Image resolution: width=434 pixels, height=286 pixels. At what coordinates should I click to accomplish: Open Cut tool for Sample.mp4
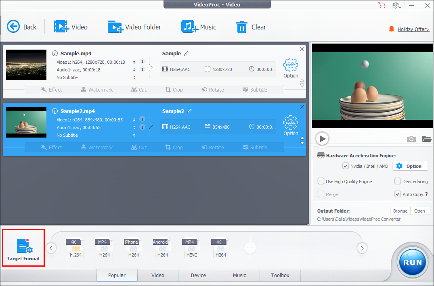pos(138,90)
